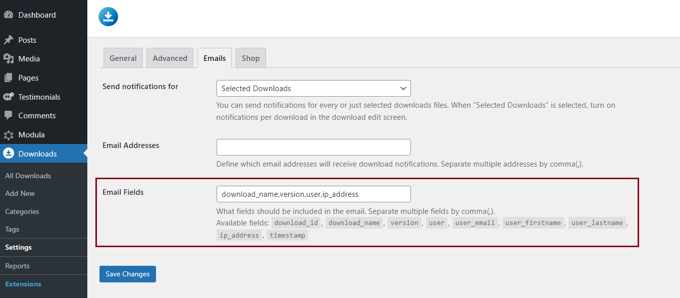The image size is (680, 298).
Task: Go to Add New download
Action: pos(20,193)
